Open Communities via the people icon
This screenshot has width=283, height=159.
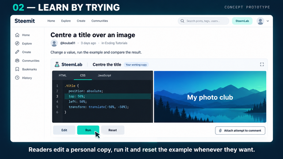click(17, 61)
